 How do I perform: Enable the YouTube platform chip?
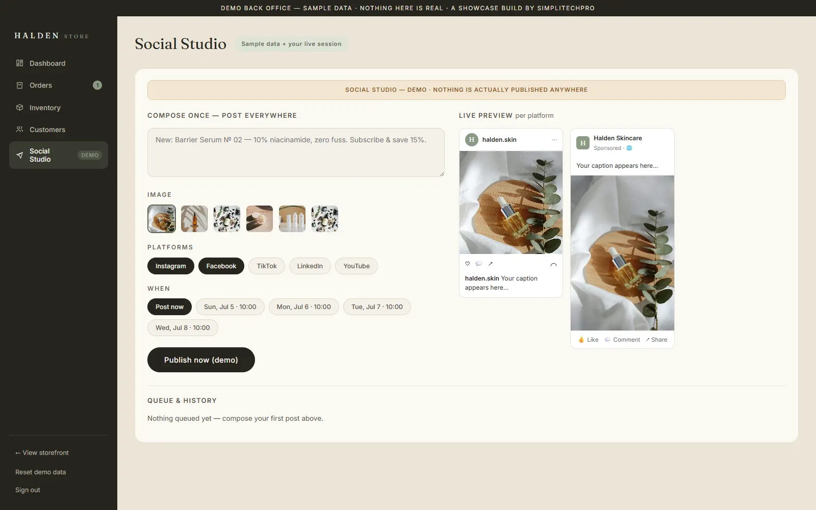[356, 266]
